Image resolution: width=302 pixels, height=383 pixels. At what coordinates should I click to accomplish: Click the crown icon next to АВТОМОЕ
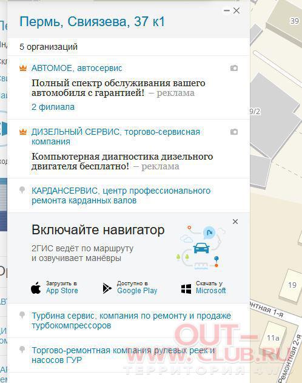pyautogui.click(x=23, y=68)
